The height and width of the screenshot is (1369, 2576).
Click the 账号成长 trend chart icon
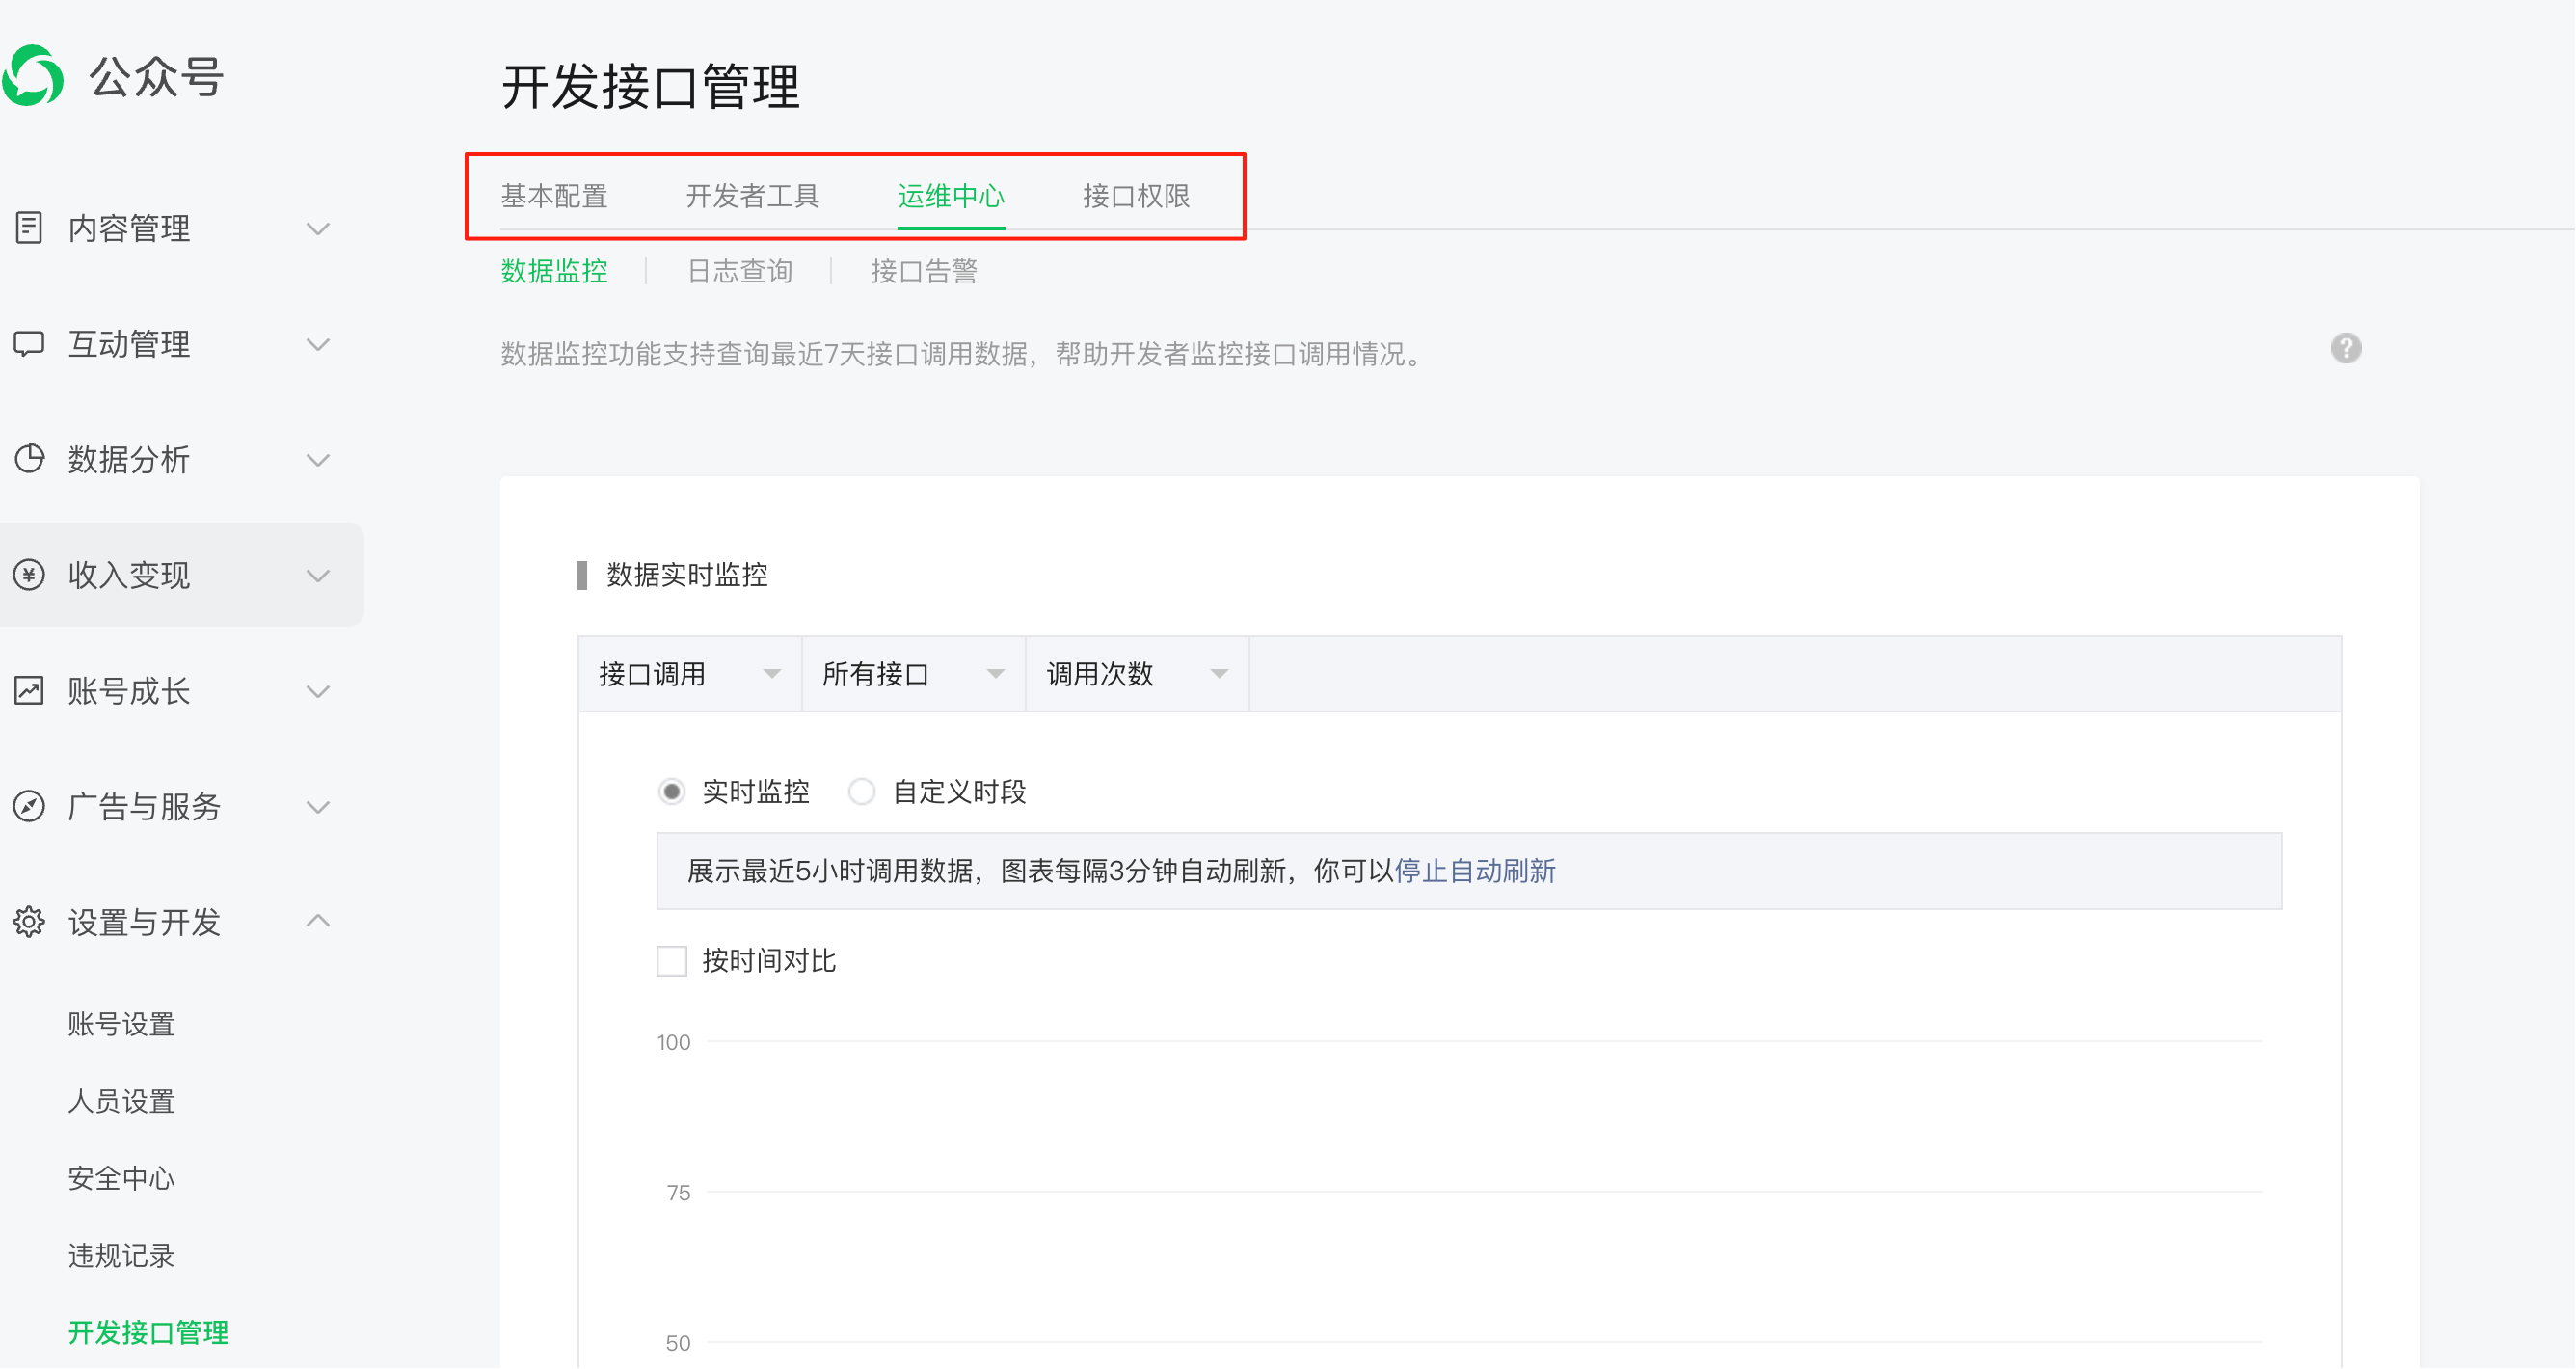[29, 691]
